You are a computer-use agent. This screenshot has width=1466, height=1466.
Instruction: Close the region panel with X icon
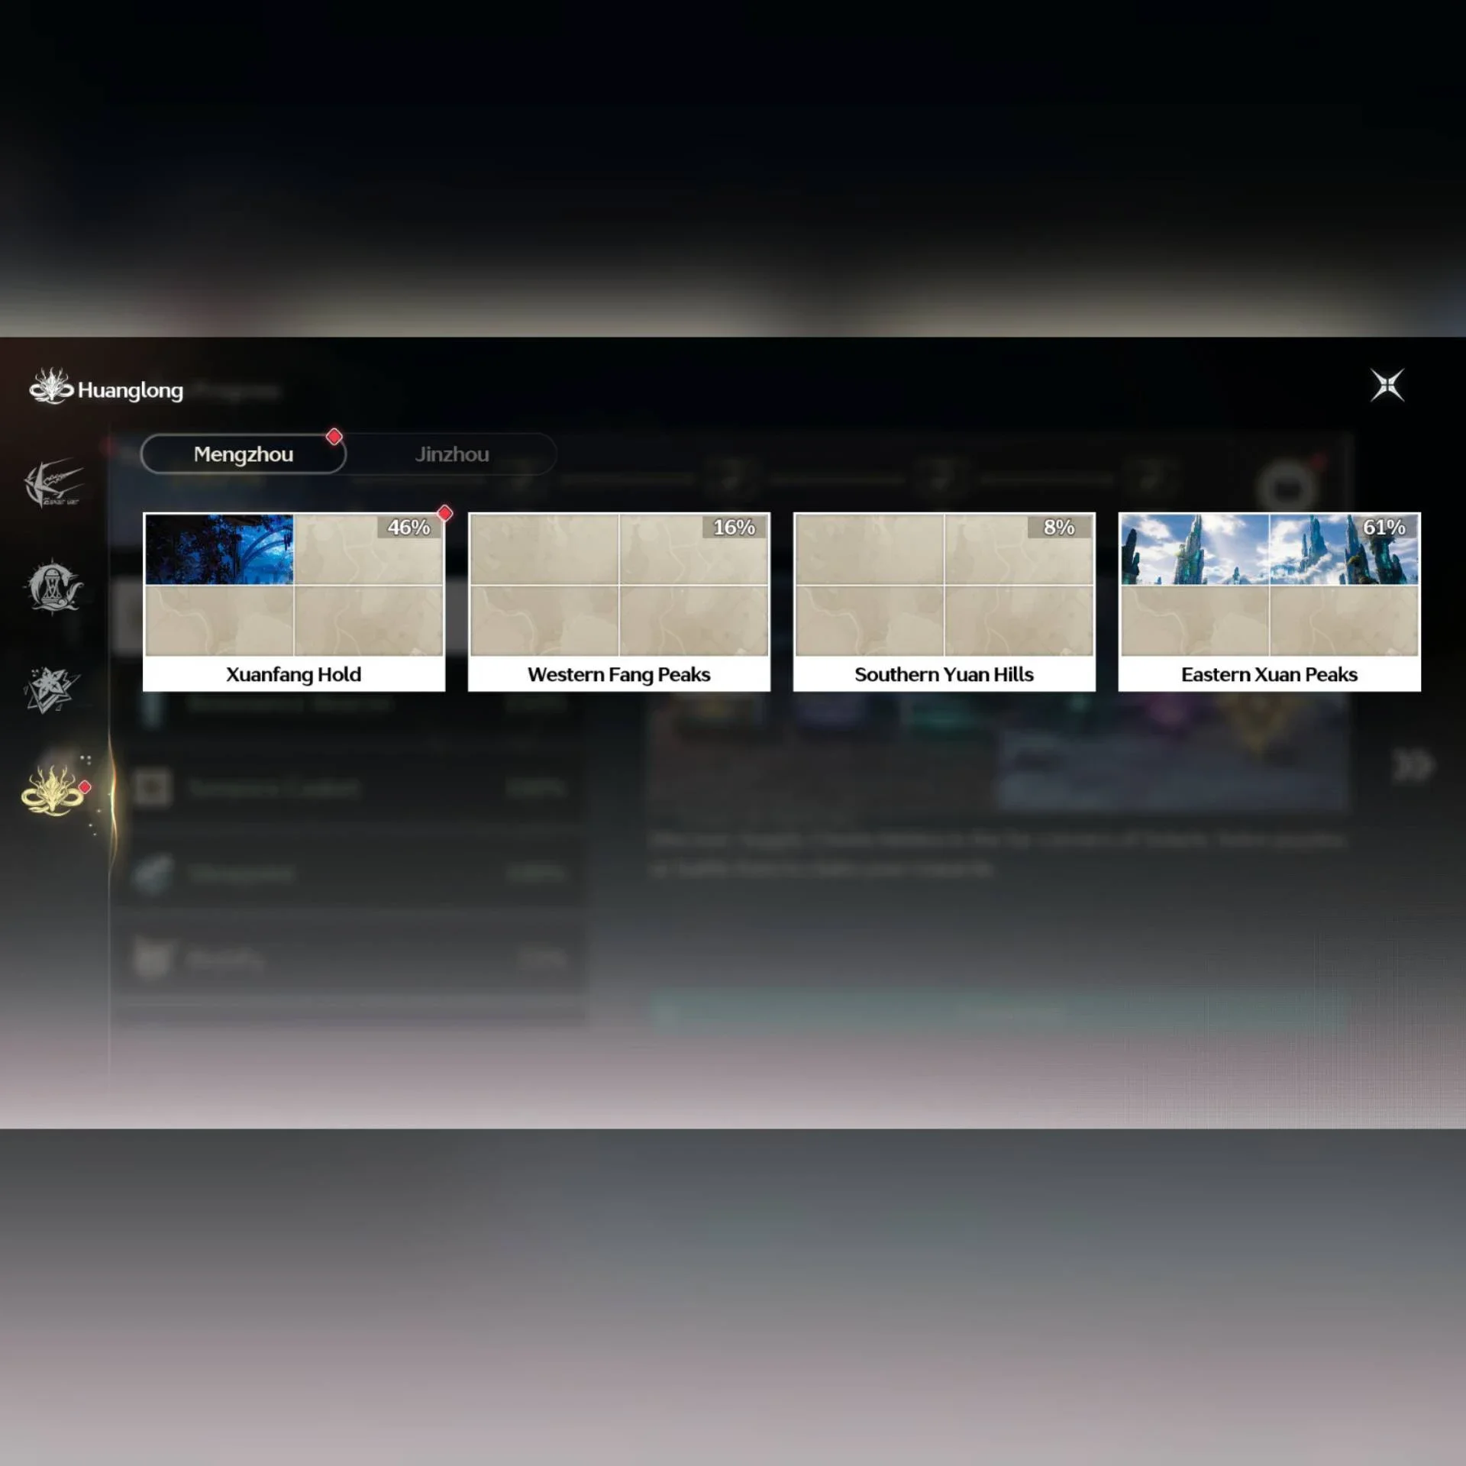click(1387, 385)
